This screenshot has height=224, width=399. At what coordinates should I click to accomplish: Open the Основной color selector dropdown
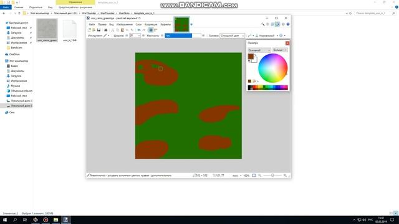tap(259, 50)
